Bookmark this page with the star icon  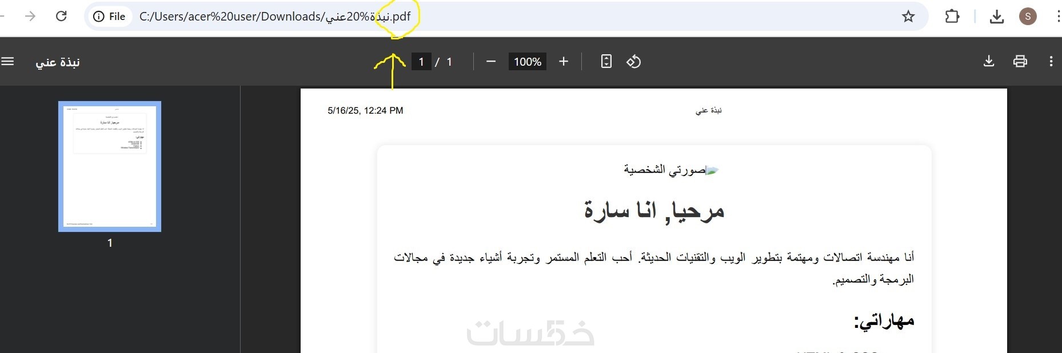point(908,17)
